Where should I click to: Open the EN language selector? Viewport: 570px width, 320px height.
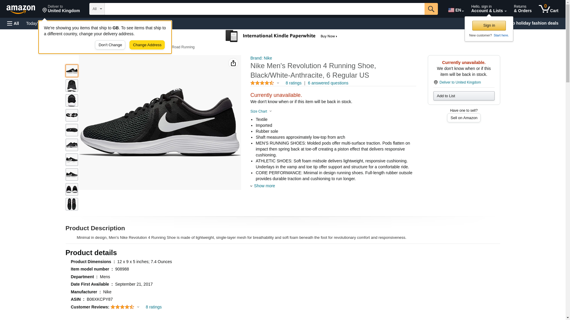coord(456,10)
